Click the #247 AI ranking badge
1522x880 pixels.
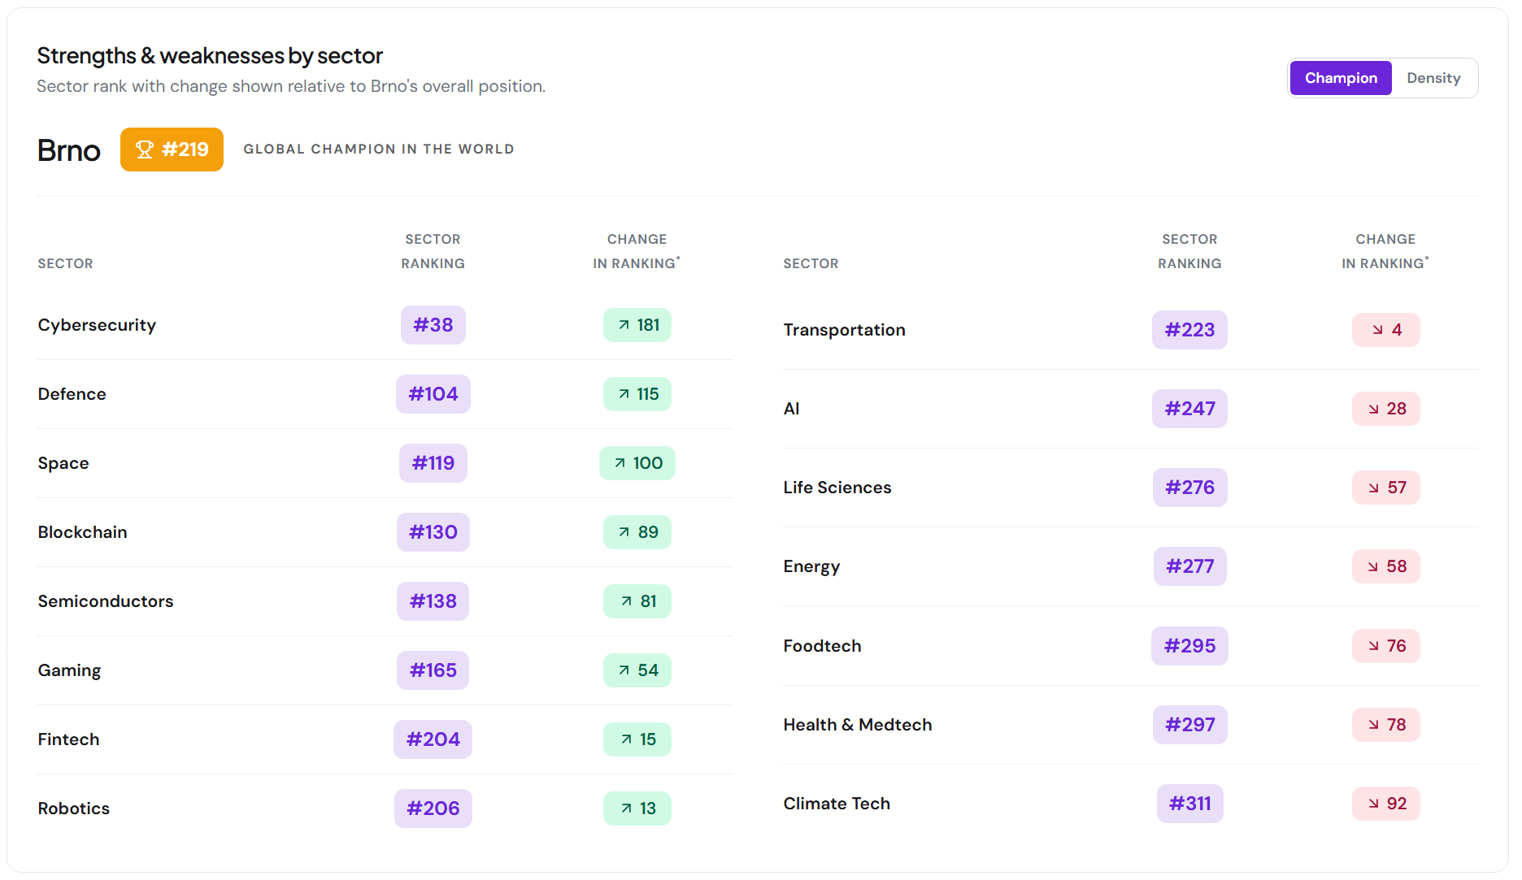[x=1190, y=409]
